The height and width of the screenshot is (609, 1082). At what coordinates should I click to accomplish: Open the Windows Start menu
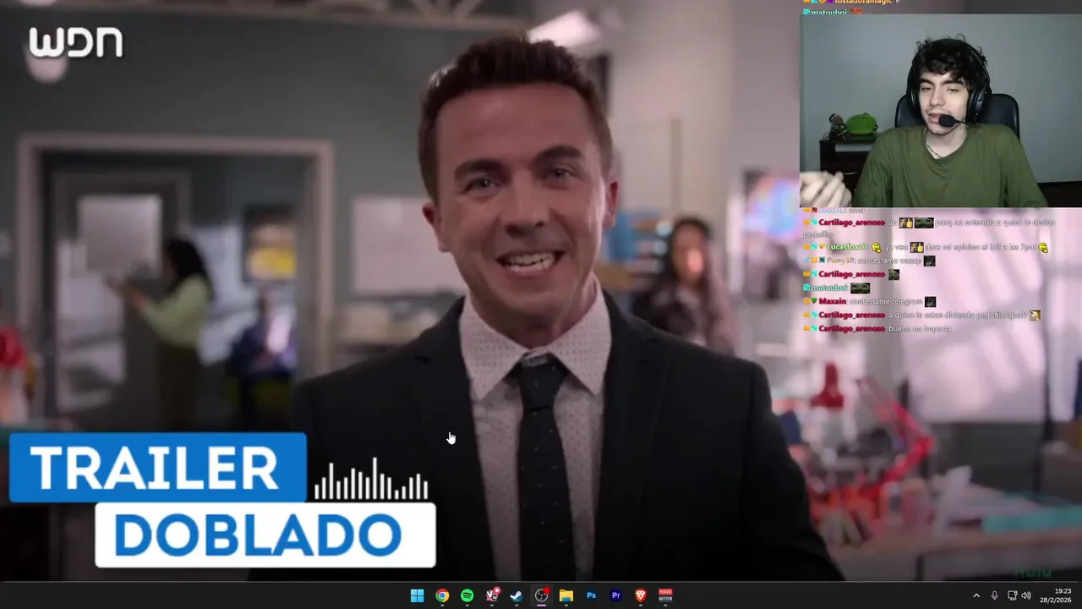417,595
